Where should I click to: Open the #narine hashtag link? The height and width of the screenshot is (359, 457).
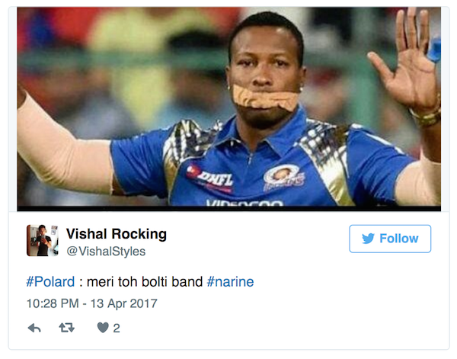pos(230,282)
